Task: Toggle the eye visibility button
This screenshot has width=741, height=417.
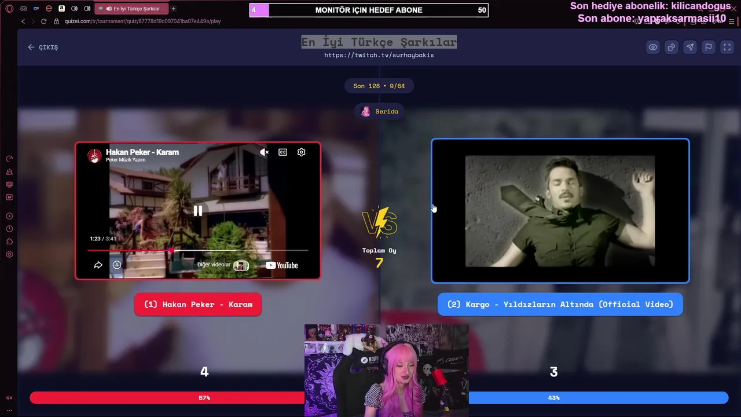Action: click(x=652, y=47)
